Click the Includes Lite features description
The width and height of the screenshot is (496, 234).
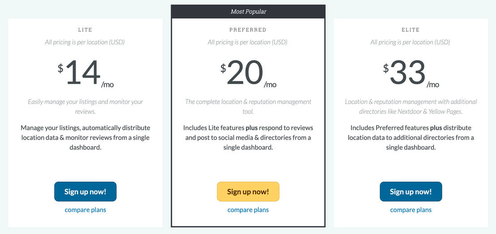tap(248, 137)
